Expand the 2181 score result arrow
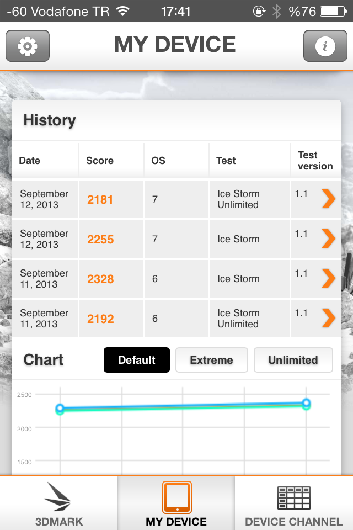The height and width of the screenshot is (530, 353). click(328, 199)
